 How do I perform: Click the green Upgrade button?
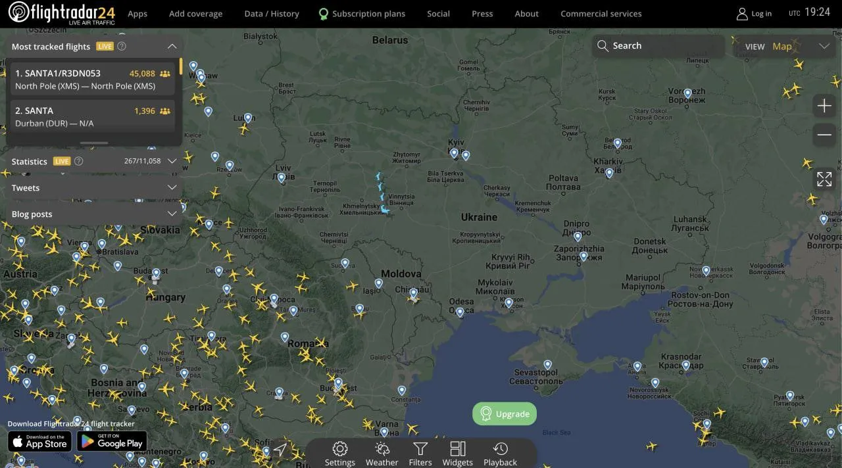(x=505, y=414)
